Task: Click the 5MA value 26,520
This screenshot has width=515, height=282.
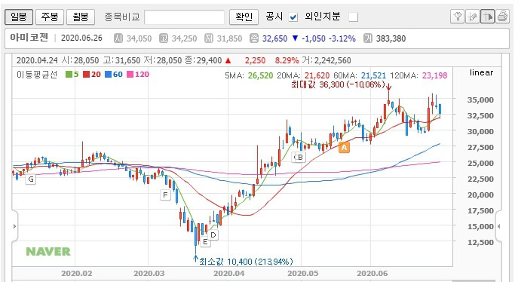Action: pos(260,76)
